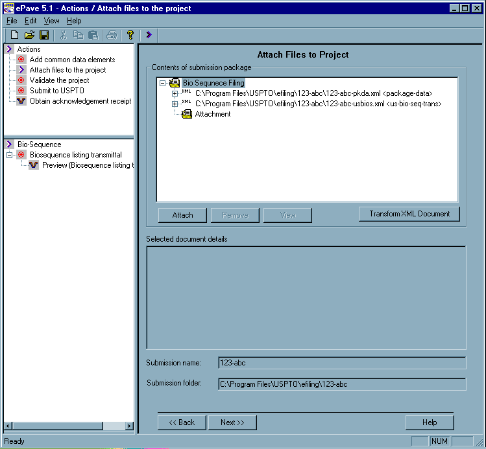Click the horizontal scrollbar thumb in left pane

(58, 426)
